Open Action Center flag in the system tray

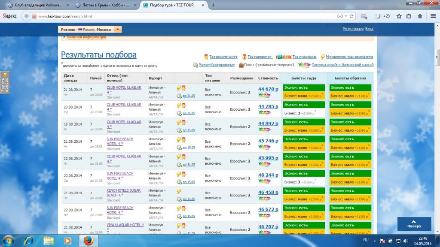coord(382,241)
